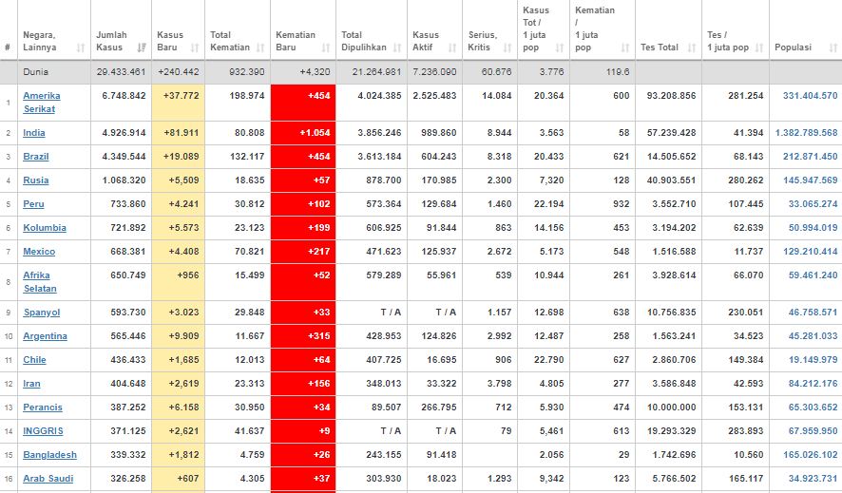Image resolution: width=842 pixels, height=493 pixels.
Task: Click Kasus Tot / 1 juta pop sort icon
Action: click(560, 47)
